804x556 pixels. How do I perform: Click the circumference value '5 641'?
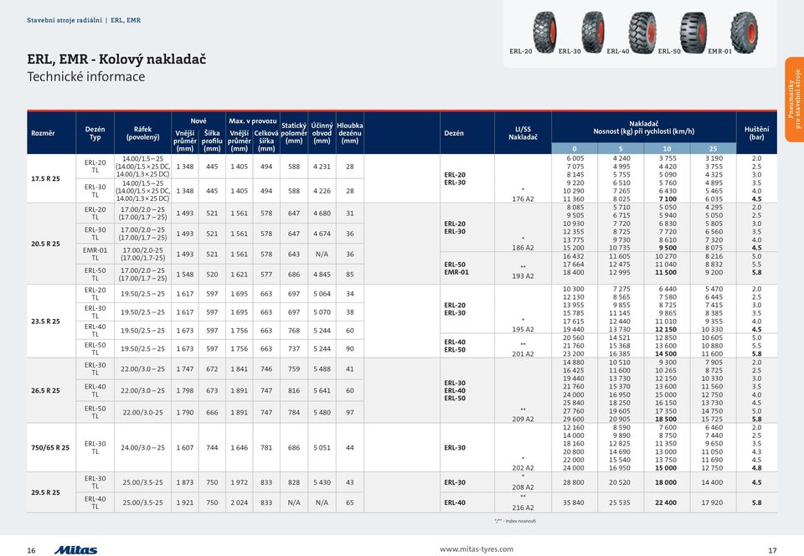click(322, 390)
